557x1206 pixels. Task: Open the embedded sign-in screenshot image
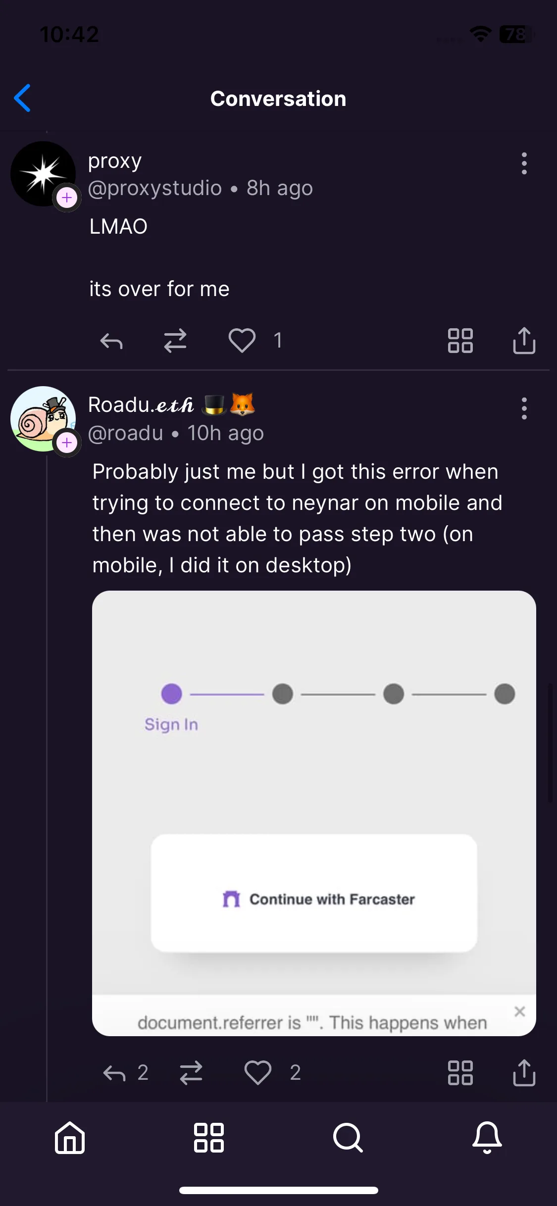click(314, 813)
